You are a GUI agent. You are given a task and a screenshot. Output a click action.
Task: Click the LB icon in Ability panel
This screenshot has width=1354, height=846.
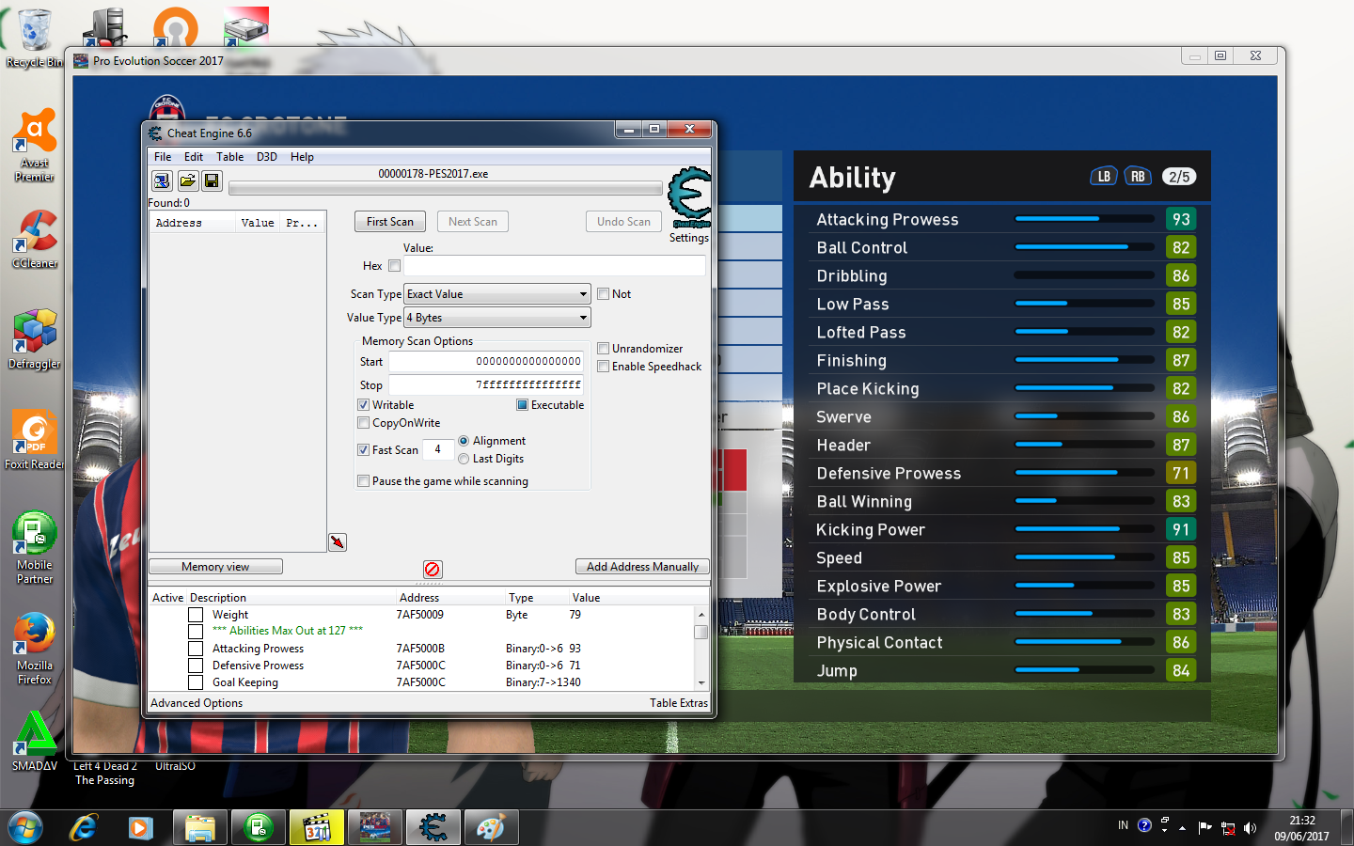pos(1104,177)
